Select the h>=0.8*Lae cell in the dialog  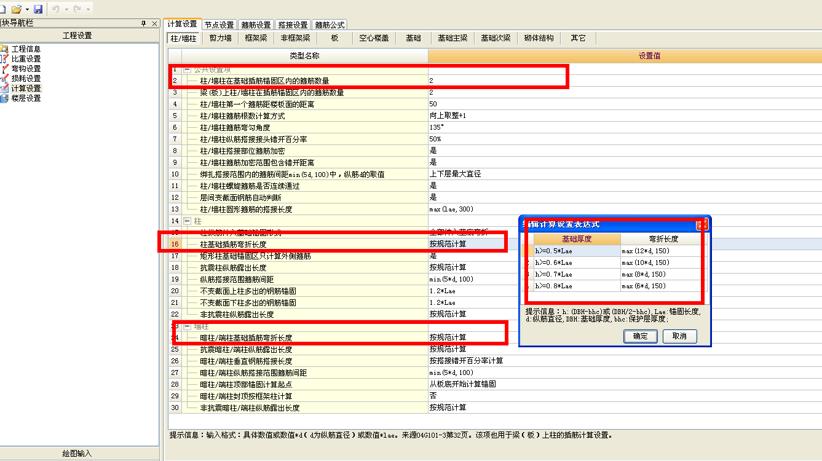(577, 286)
